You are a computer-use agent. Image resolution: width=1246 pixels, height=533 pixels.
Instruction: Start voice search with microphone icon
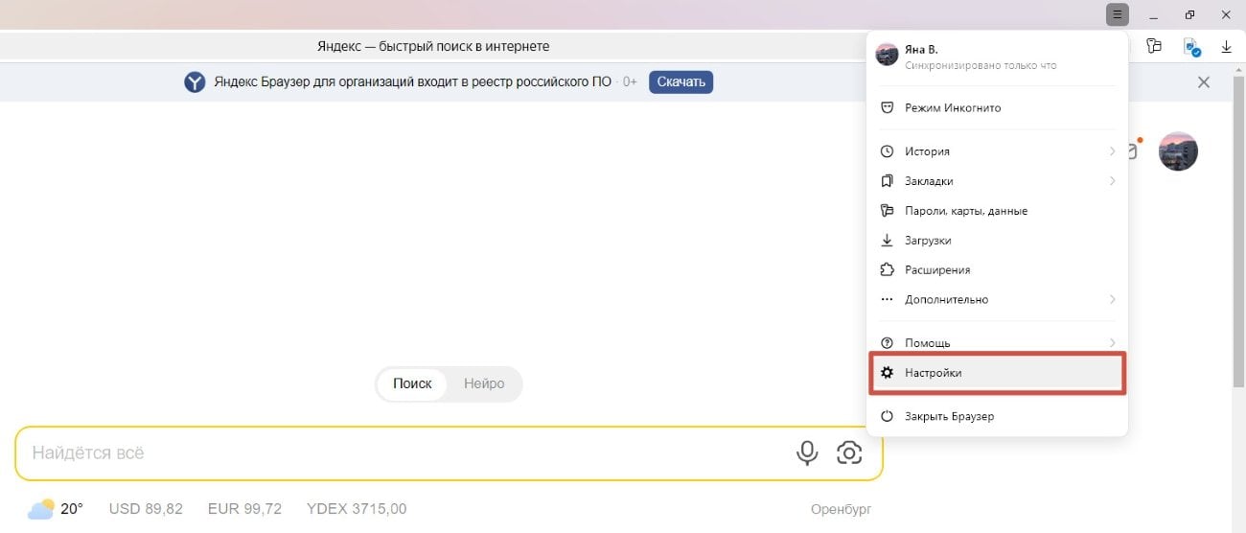[x=808, y=452]
